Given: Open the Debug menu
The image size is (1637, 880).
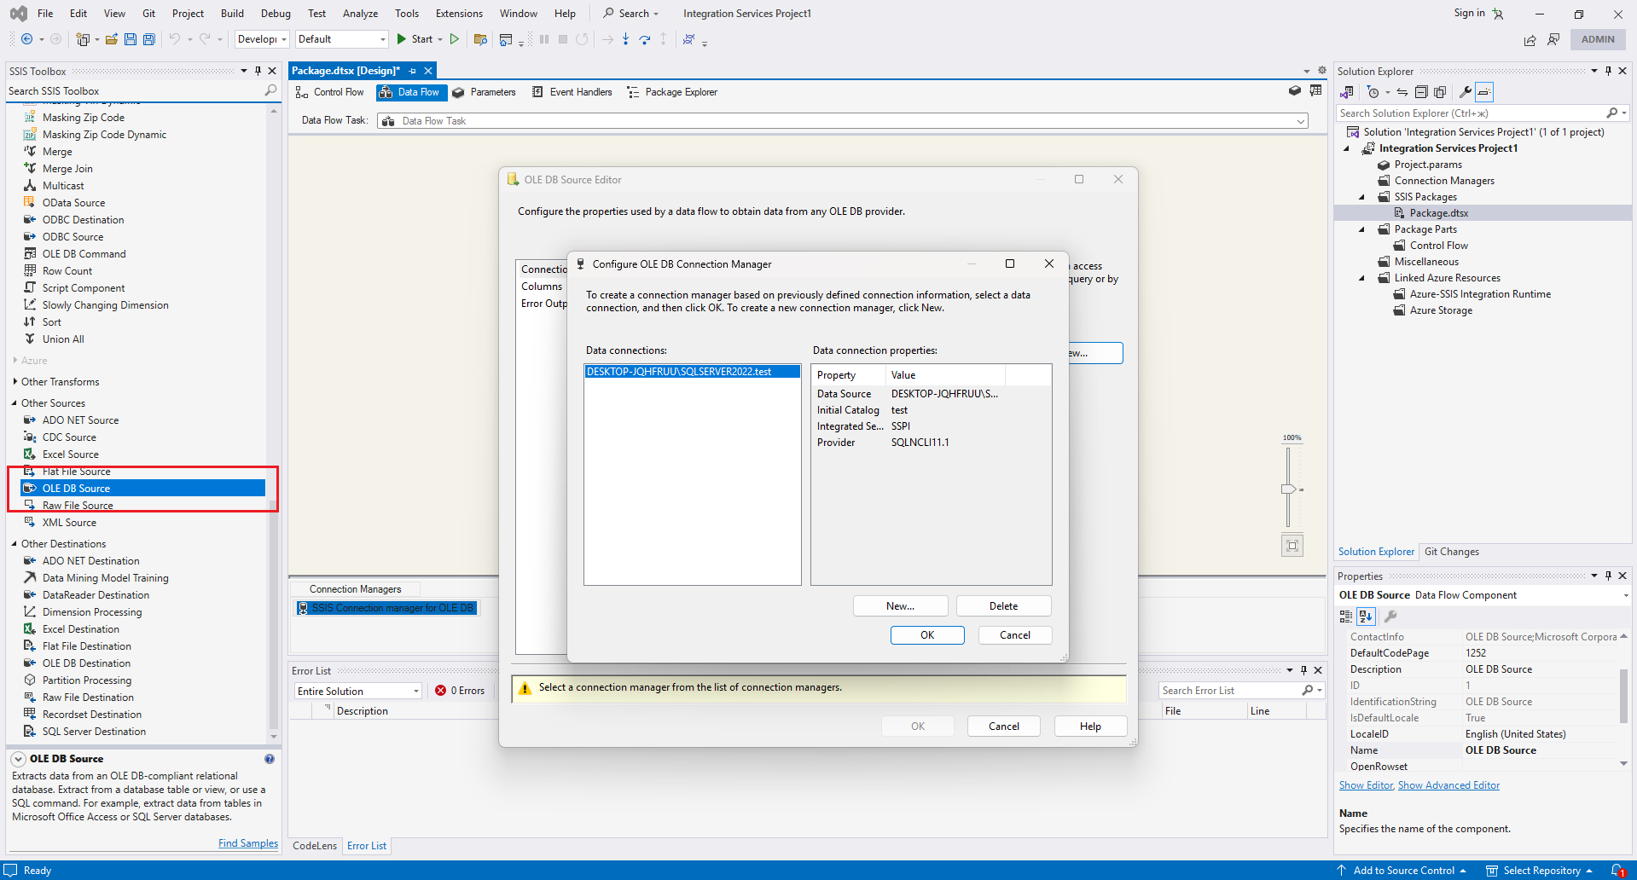Looking at the screenshot, I should 276,14.
